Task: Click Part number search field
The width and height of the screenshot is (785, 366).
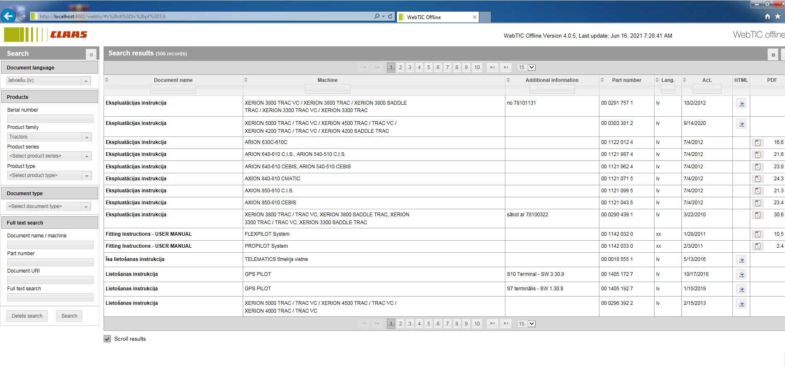Action: point(50,262)
